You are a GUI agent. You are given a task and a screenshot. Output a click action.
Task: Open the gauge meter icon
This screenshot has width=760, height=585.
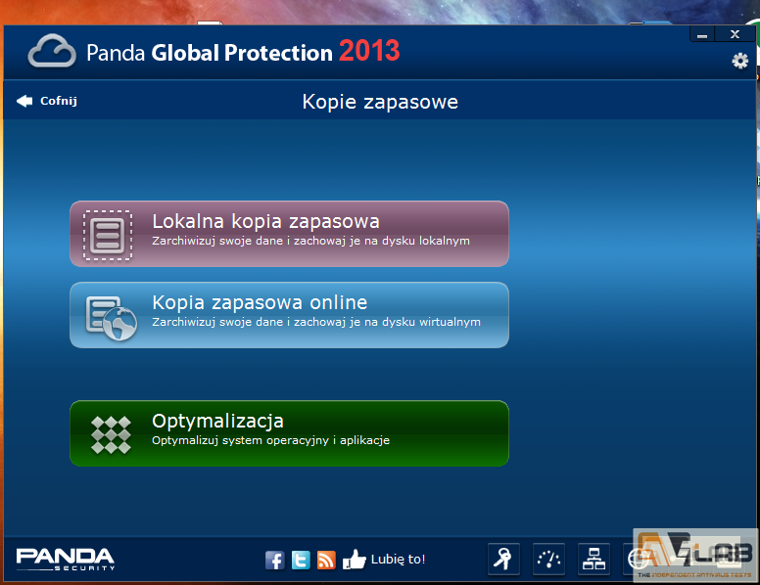548,559
